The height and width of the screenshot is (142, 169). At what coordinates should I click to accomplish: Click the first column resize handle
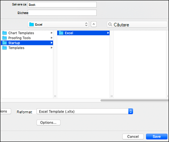pyautogui.click(x=55, y=96)
